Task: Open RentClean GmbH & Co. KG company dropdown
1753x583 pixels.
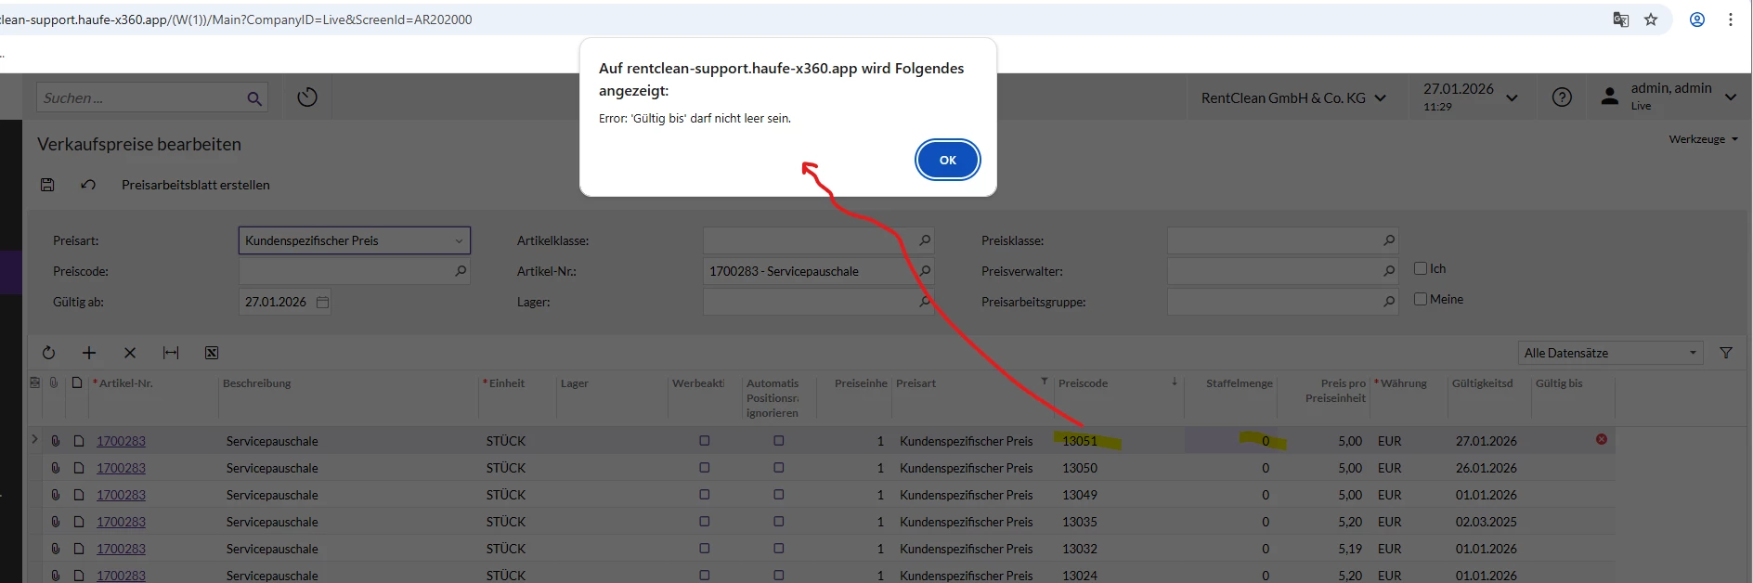Action: pos(1293,97)
